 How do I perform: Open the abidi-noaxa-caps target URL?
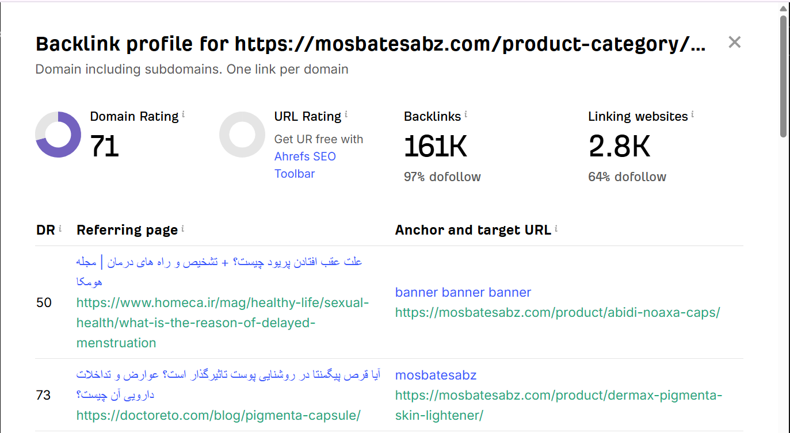pyautogui.click(x=557, y=313)
